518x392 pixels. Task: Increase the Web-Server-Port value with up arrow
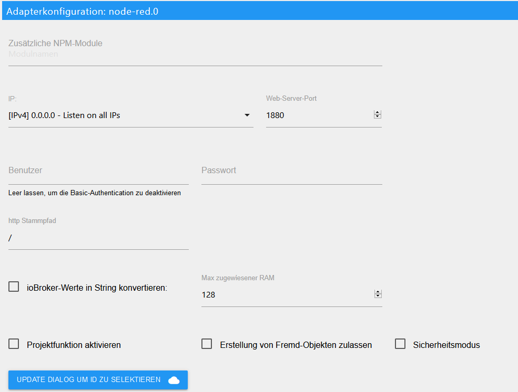coord(377,113)
